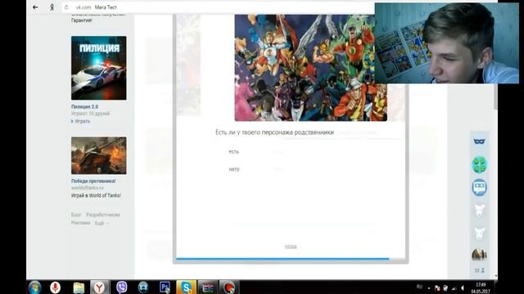Open the volume speaker tray icon
524x294 pixels.
coord(463,288)
